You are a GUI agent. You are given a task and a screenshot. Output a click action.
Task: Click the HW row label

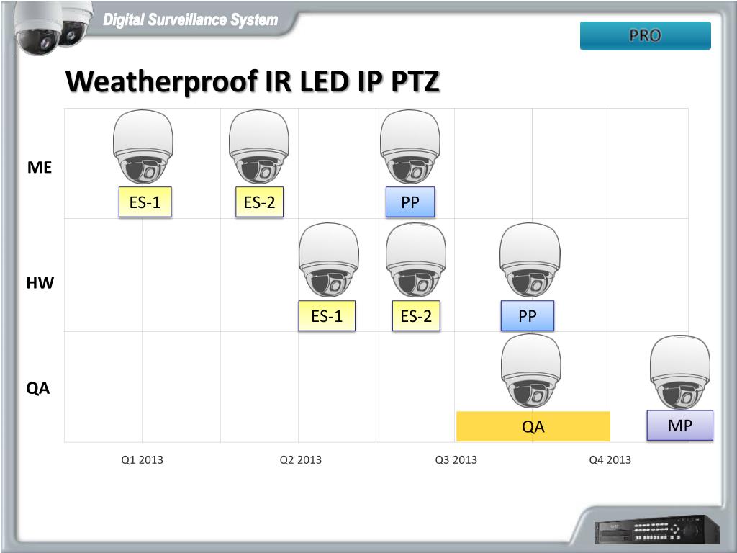40,282
